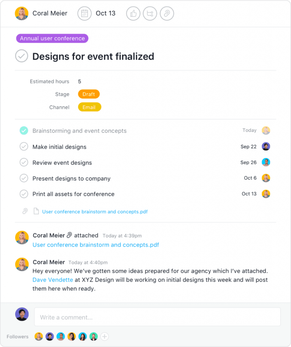Click the assignee avatar on Review event designs

pyautogui.click(x=266, y=162)
